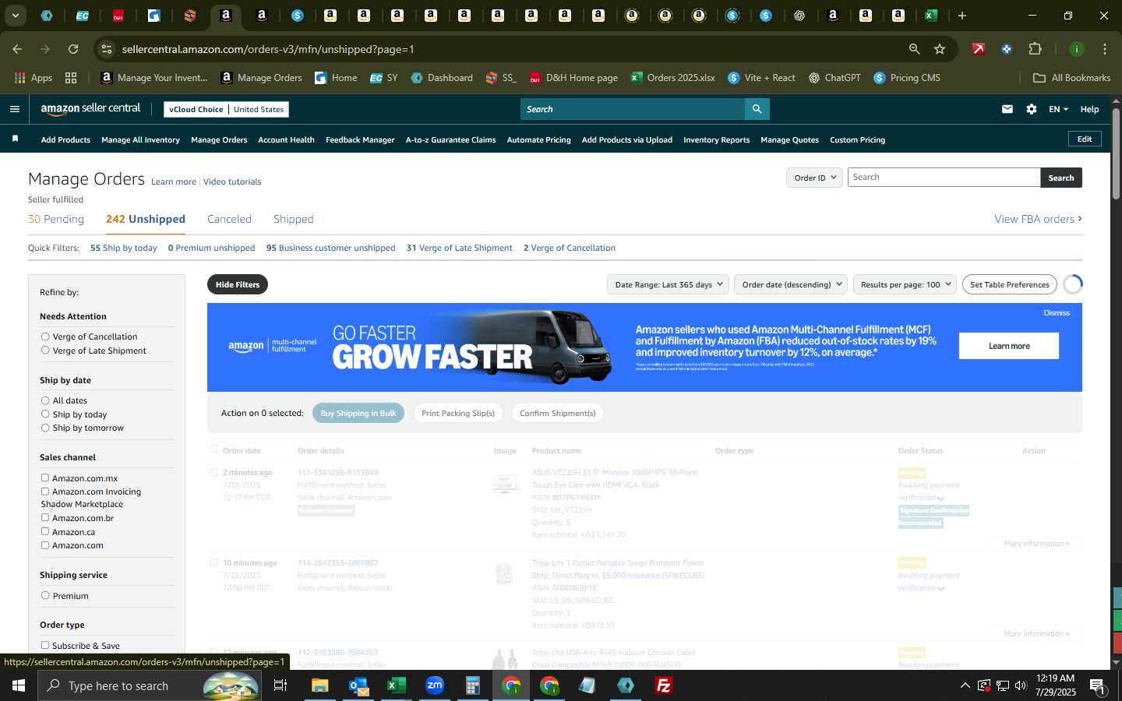Filter by 55 Ship by today quick filter
Screen dimensions: 1122x701
tap(124, 248)
